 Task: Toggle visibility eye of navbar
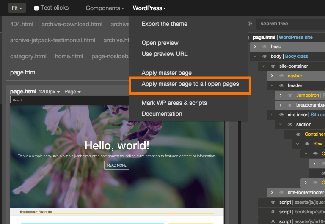(x=281, y=76)
